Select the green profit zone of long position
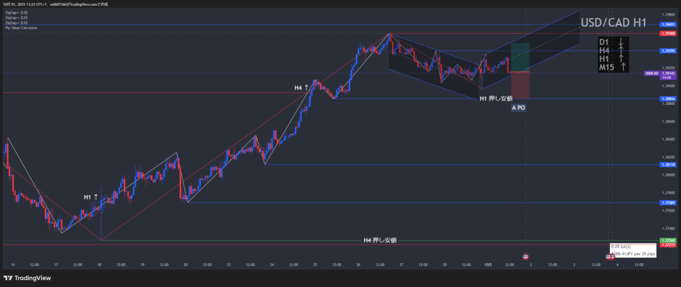 pos(520,57)
